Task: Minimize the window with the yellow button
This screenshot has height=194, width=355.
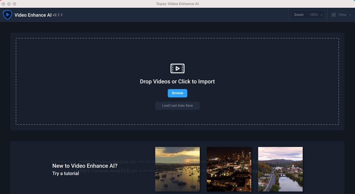Action: coord(9,4)
